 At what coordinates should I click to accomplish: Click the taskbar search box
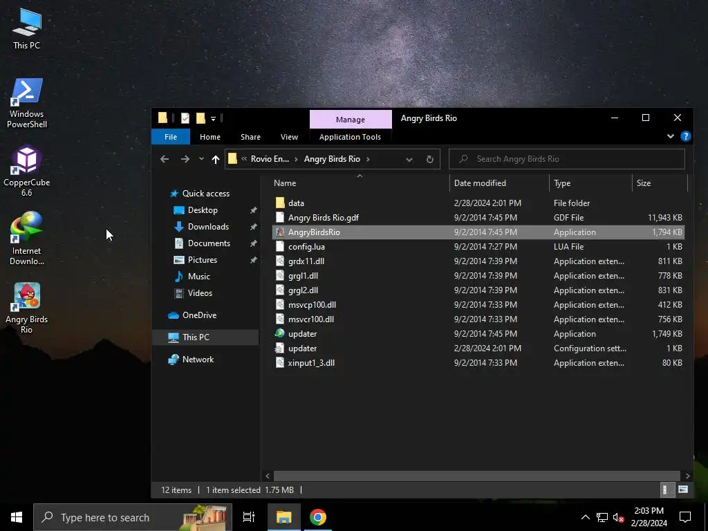click(133, 517)
